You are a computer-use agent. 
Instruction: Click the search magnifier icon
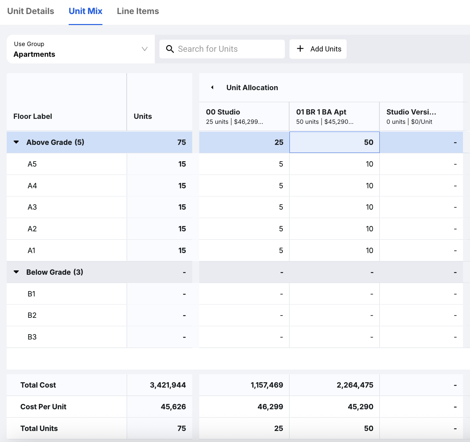[x=170, y=49]
